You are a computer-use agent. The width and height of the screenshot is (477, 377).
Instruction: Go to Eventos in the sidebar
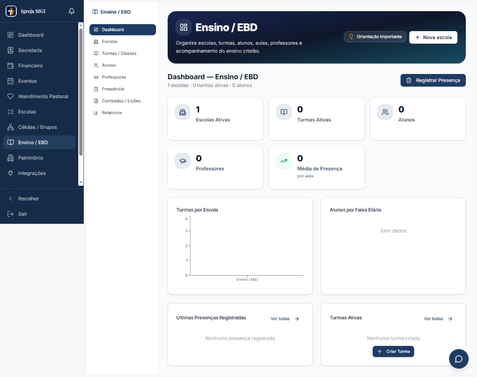tap(39, 81)
